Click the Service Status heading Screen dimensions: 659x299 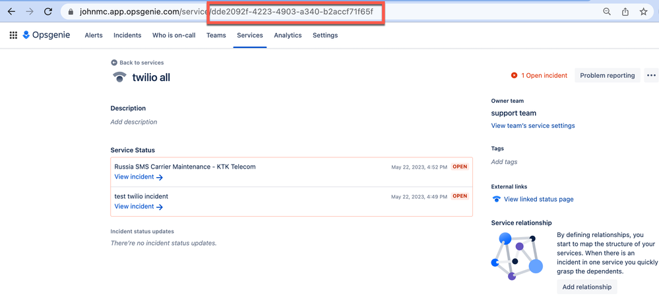(x=133, y=150)
